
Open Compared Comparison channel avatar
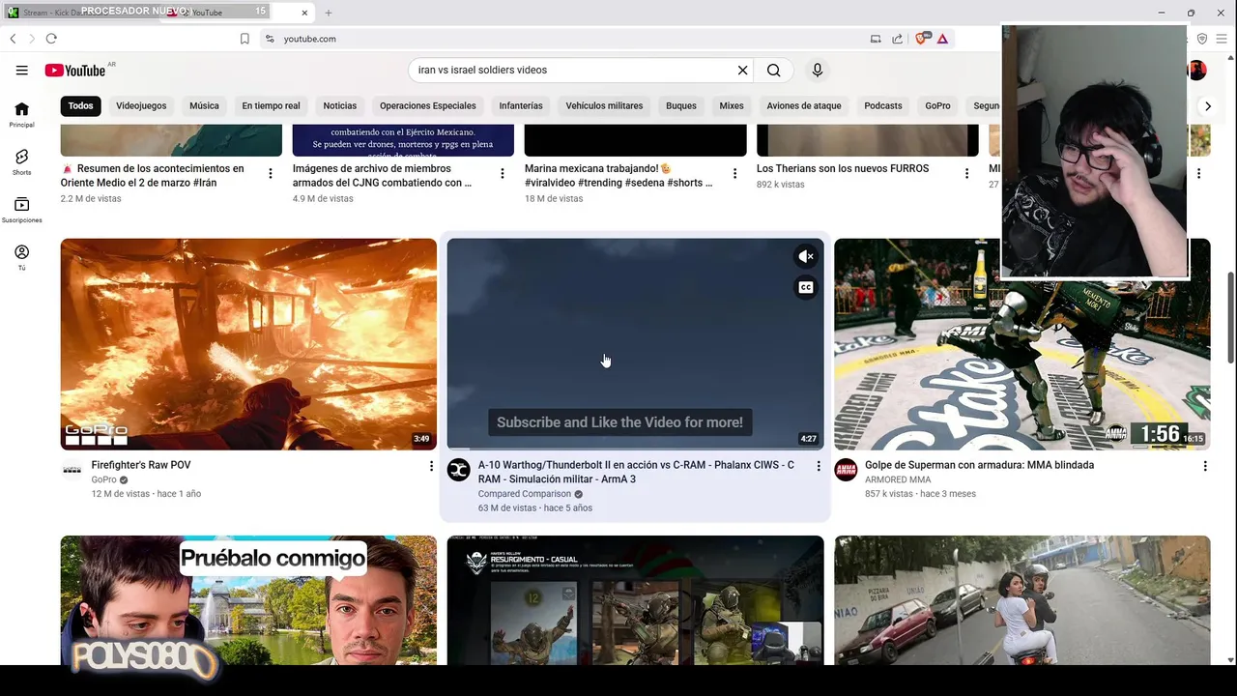click(x=458, y=470)
